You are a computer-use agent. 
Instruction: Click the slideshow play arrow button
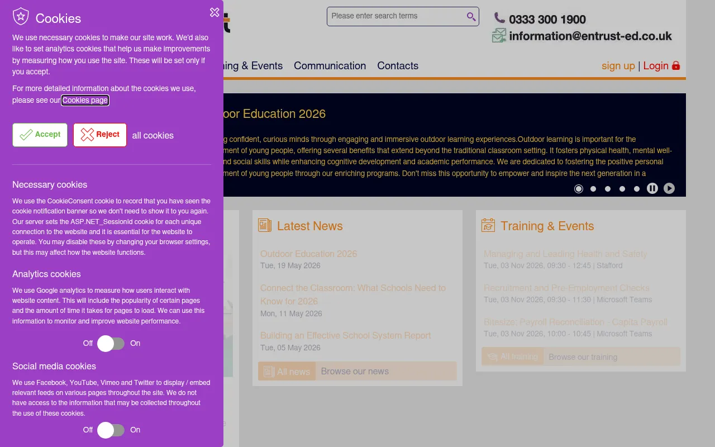669,188
